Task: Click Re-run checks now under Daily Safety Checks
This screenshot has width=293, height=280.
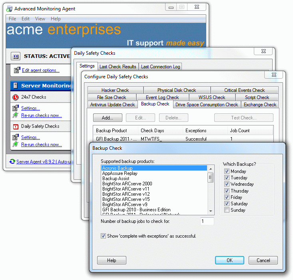Action: [42, 145]
